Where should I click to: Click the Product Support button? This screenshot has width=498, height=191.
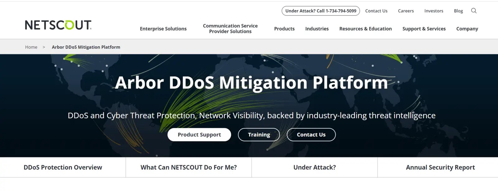[x=199, y=134]
